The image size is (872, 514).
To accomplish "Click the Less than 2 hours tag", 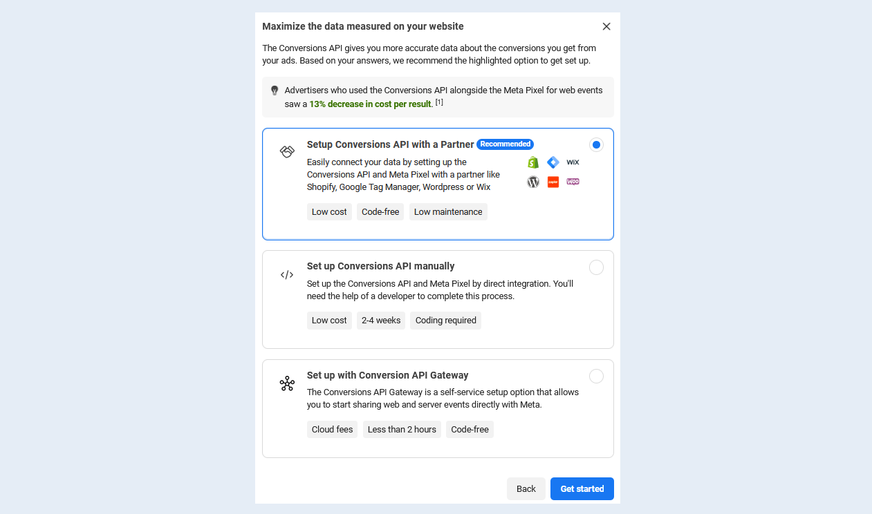I will [x=402, y=430].
